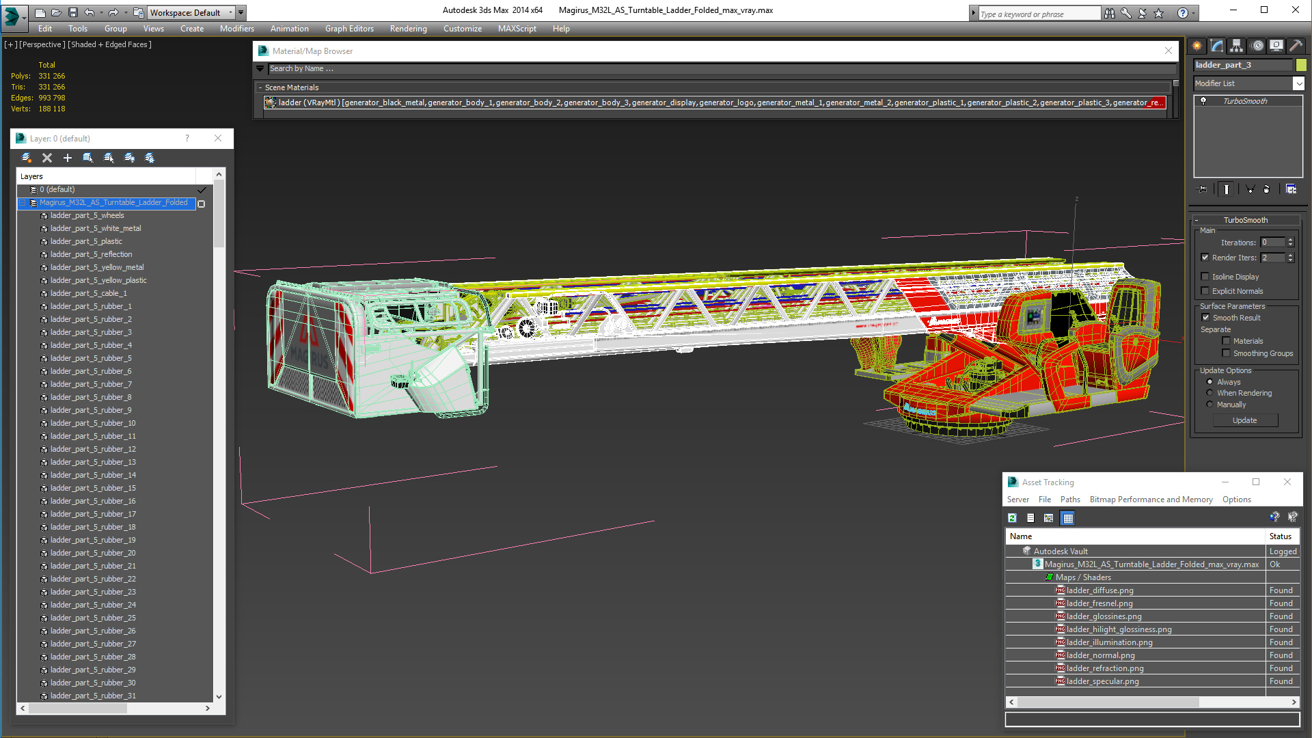Open the Graph Editors menu
The width and height of the screenshot is (1312, 738).
click(349, 29)
